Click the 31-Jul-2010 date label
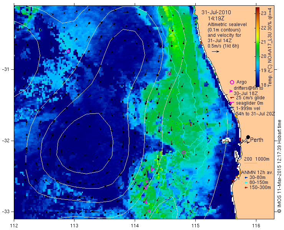Image resolution: width=284 pixels, height=230 pixels. (x=216, y=12)
